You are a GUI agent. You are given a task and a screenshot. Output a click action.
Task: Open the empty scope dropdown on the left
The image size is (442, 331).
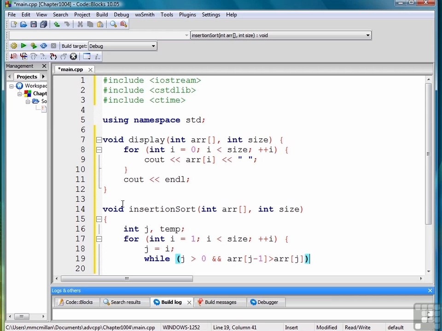[x=99, y=35]
